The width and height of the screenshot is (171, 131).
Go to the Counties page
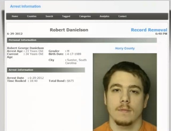[x=32, y=16]
